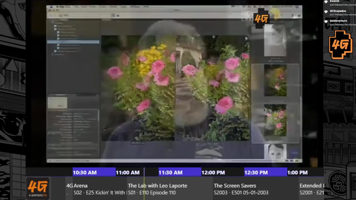Click the left flower preview image
The height and width of the screenshot is (200, 356).
click(139, 88)
